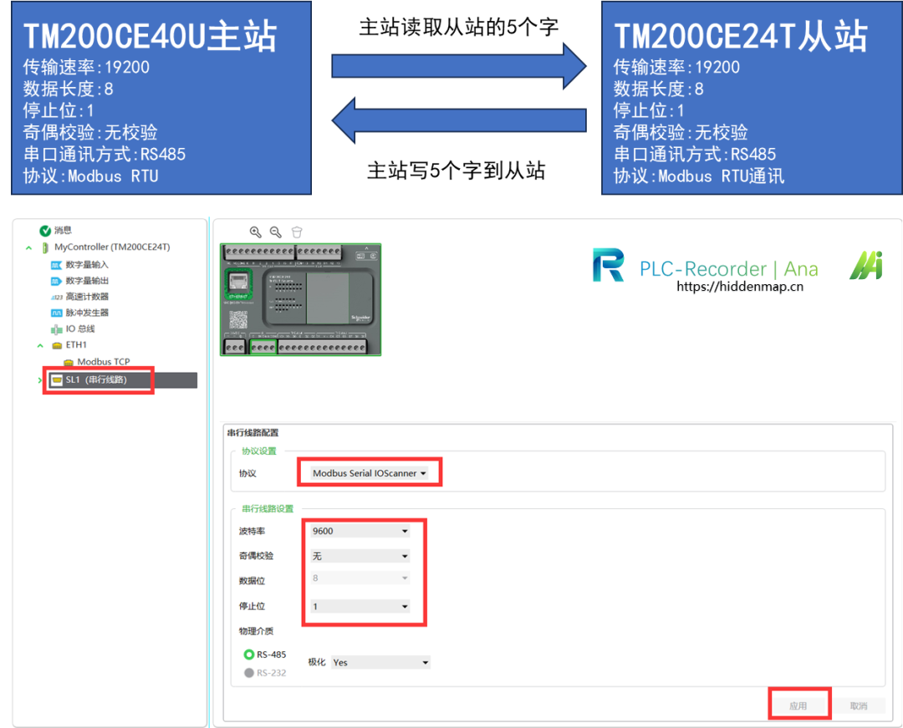Click the 串行线路配置 heading
Viewport: 903px width, 728px height.
coord(253,433)
